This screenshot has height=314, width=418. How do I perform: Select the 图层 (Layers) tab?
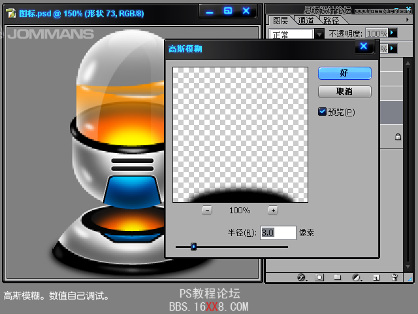tap(280, 20)
